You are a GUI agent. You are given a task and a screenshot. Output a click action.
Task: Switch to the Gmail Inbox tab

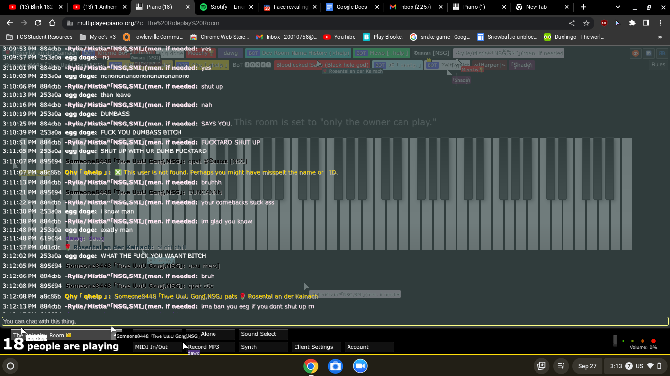pyautogui.click(x=416, y=7)
